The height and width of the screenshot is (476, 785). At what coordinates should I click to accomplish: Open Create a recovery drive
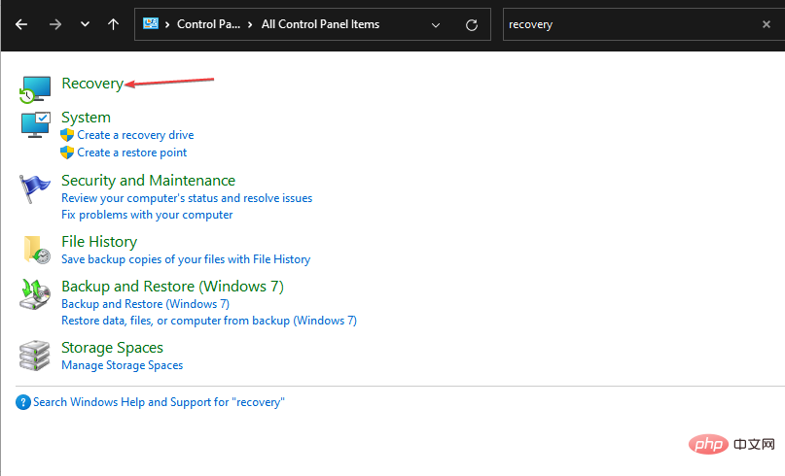(x=135, y=135)
